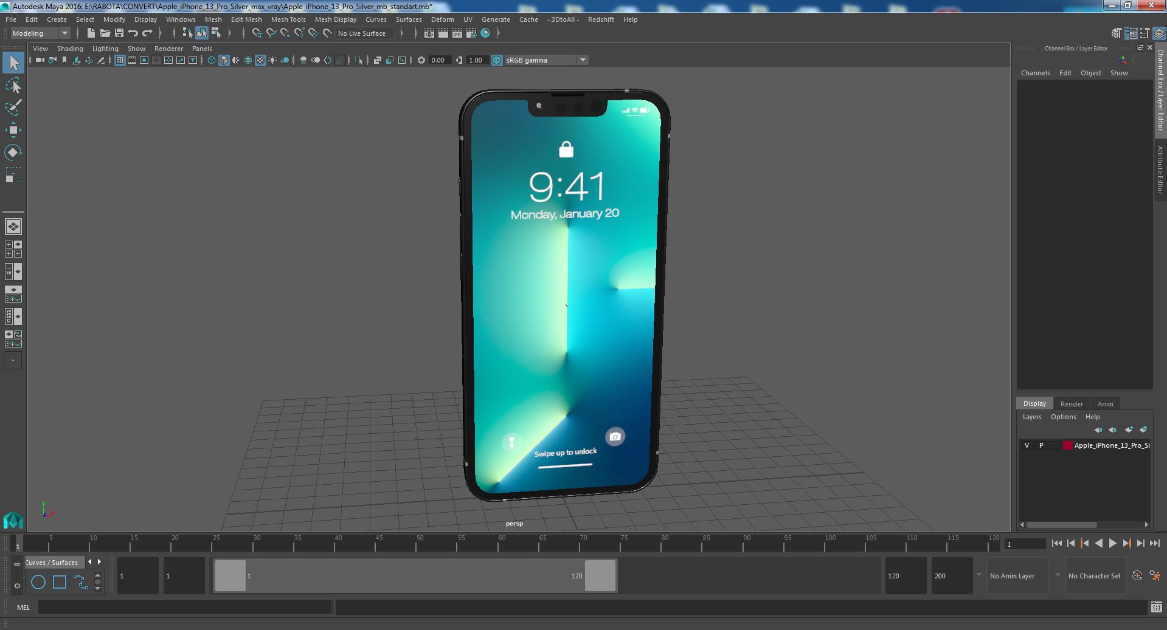Screen dimensions: 1167x630
Task: Toggle textured display in viewport
Action: point(260,60)
